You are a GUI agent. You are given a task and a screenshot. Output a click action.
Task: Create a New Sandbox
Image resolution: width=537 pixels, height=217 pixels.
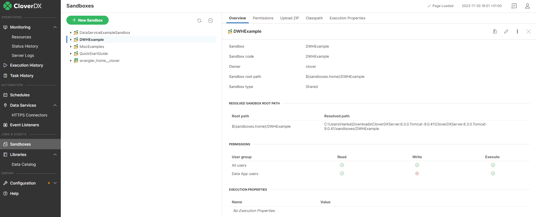(x=87, y=20)
